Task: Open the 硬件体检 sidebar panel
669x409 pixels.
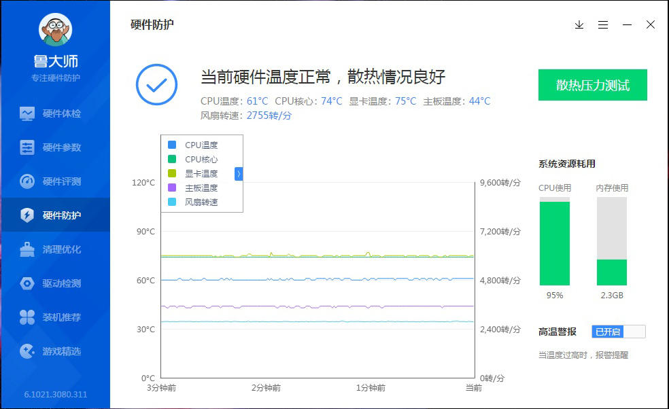Action: [x=54, y=113]
